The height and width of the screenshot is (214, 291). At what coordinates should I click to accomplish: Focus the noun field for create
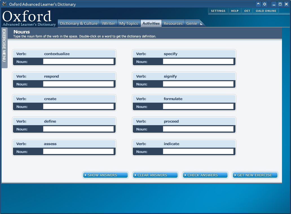[78, 107]
